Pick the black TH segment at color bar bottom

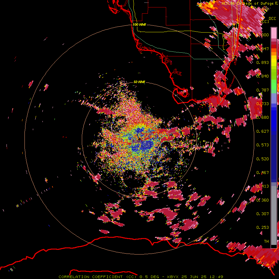274,246
